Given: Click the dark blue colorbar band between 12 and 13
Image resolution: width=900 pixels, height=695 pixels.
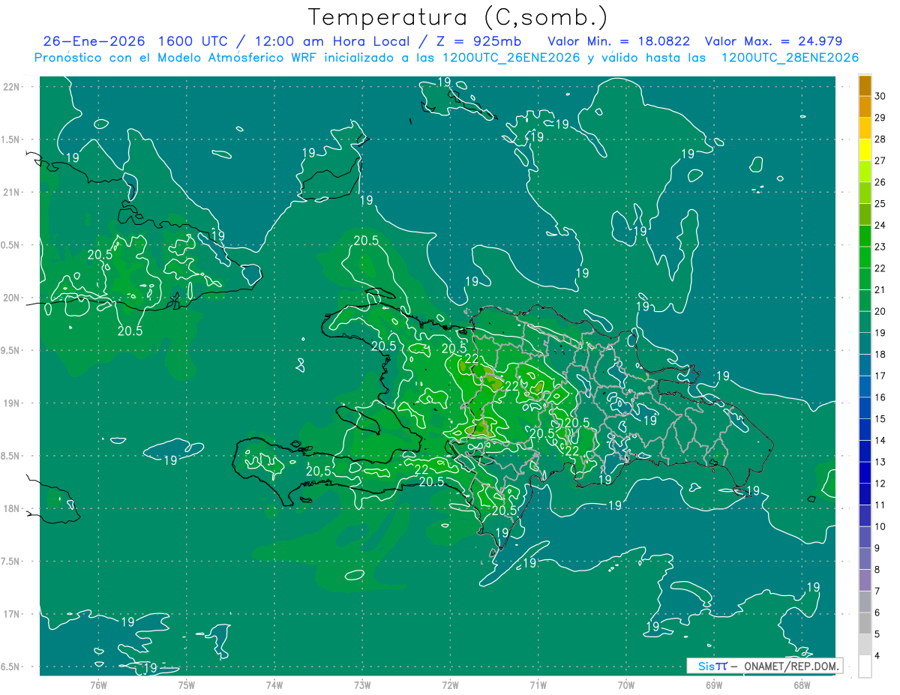Looking at the screenshot, I should pos(865,472).
